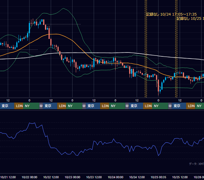Screen dimensions: 204x180
Task: Select the LDN session block on 10/25
Action: [x=190, y=106]
